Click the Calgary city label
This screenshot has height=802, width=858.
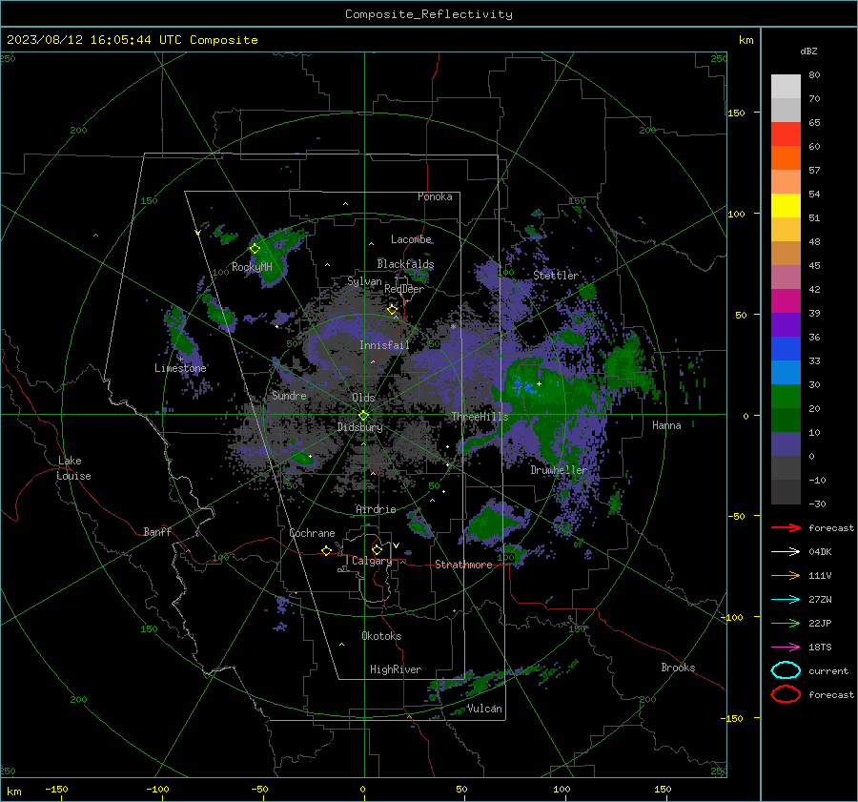point(372,561)
